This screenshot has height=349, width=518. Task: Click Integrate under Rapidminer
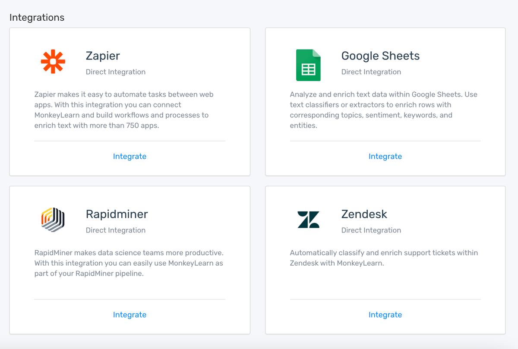(129, 314)
